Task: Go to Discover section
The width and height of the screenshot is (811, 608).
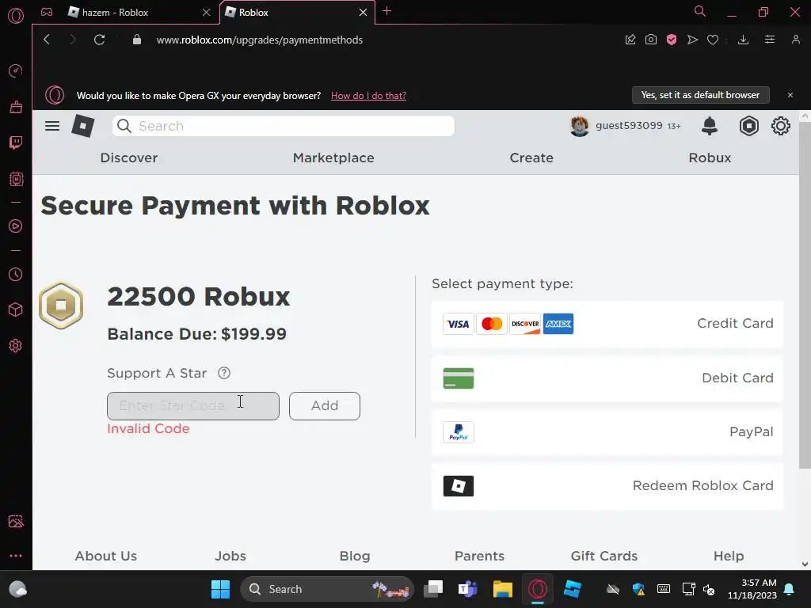Action: pyautogui.click(x=129, y=158)
